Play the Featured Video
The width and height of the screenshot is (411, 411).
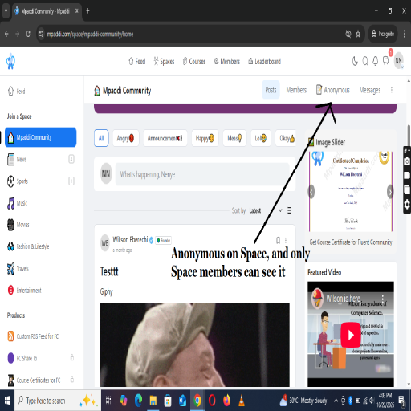351,335
